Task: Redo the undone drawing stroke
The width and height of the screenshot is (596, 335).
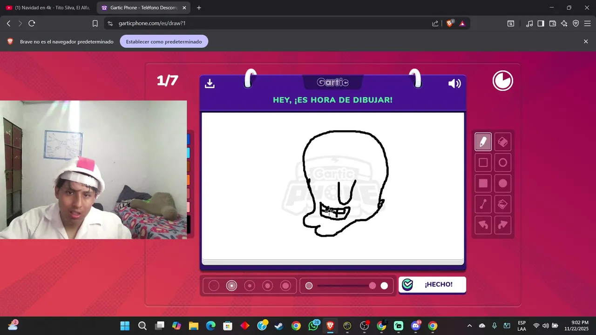Action: (503, 225)
